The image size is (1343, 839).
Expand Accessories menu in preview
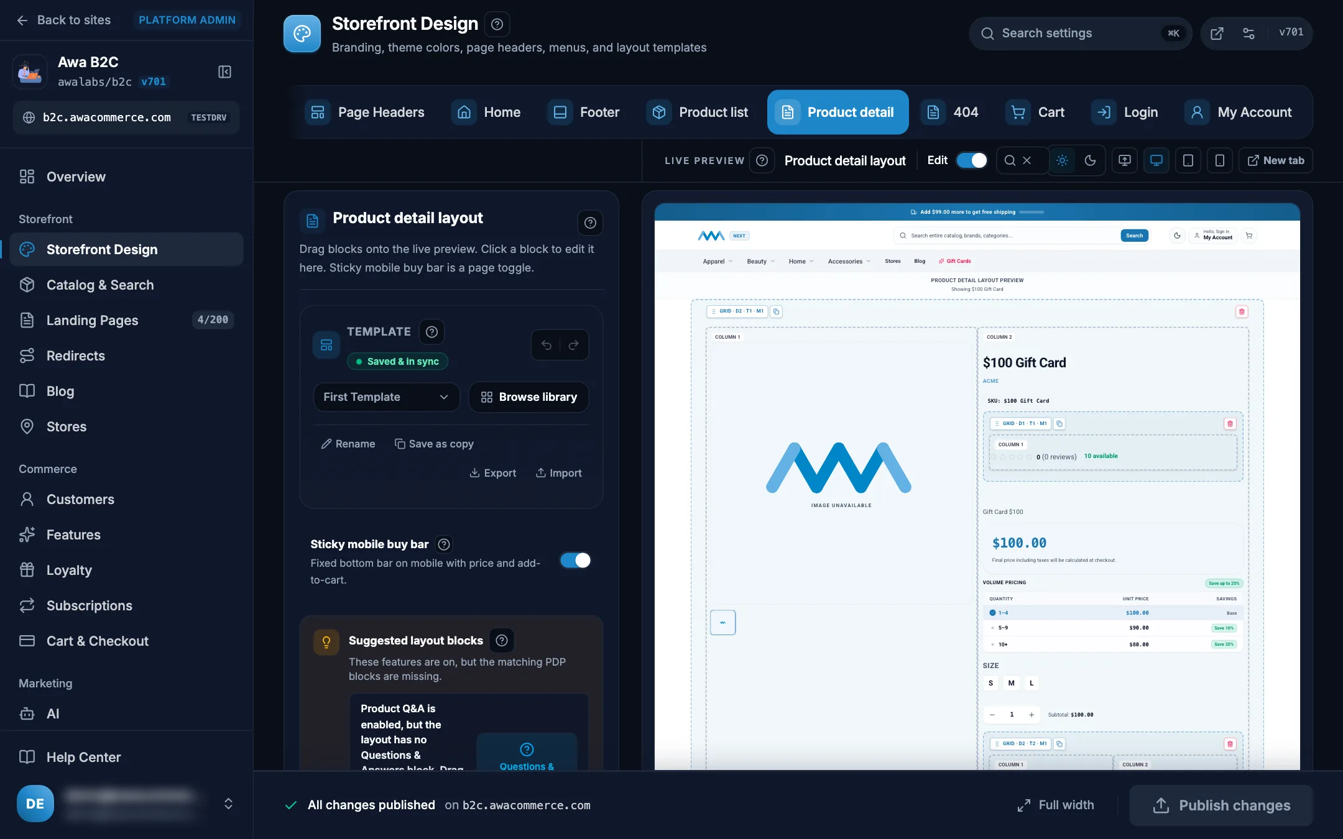[x=849, y=262]
